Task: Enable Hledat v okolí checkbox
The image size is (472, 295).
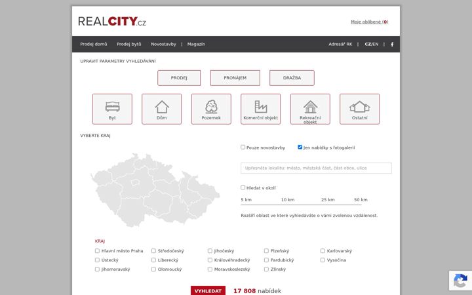Action: 243,187
